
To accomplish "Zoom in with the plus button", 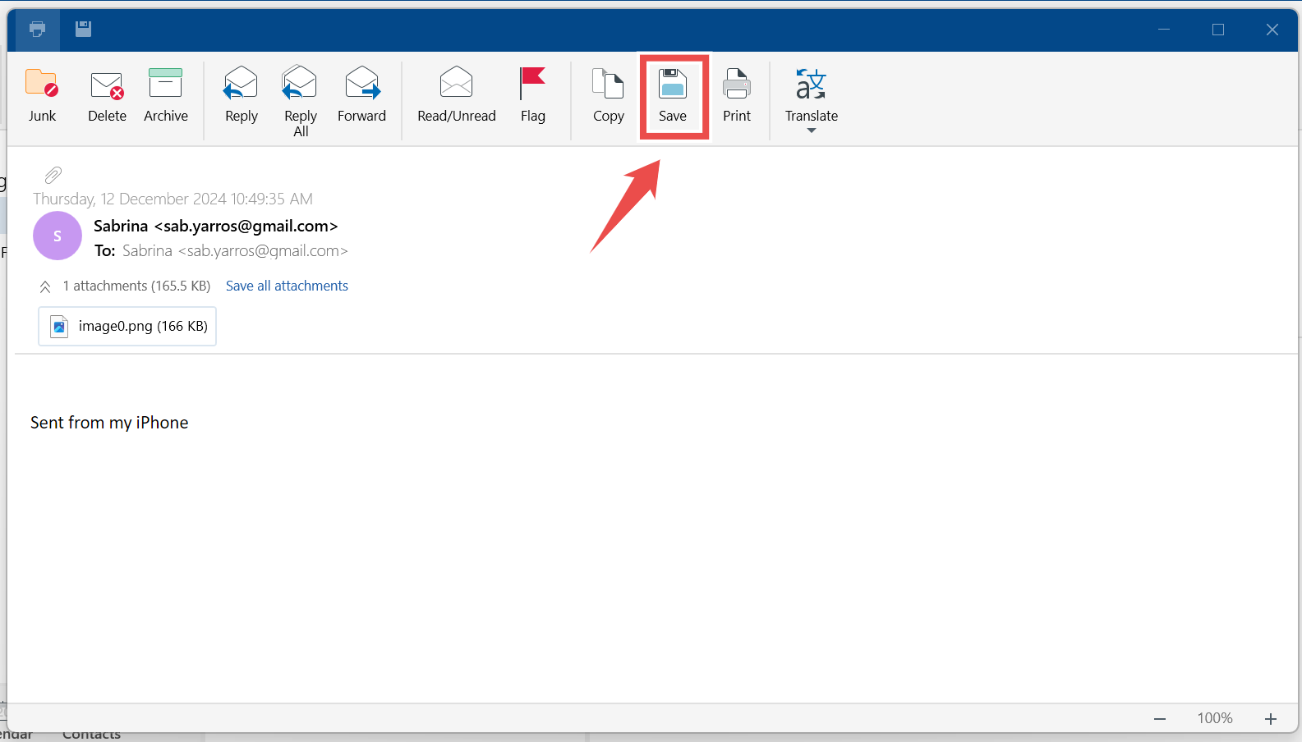I will point(1271,719).
